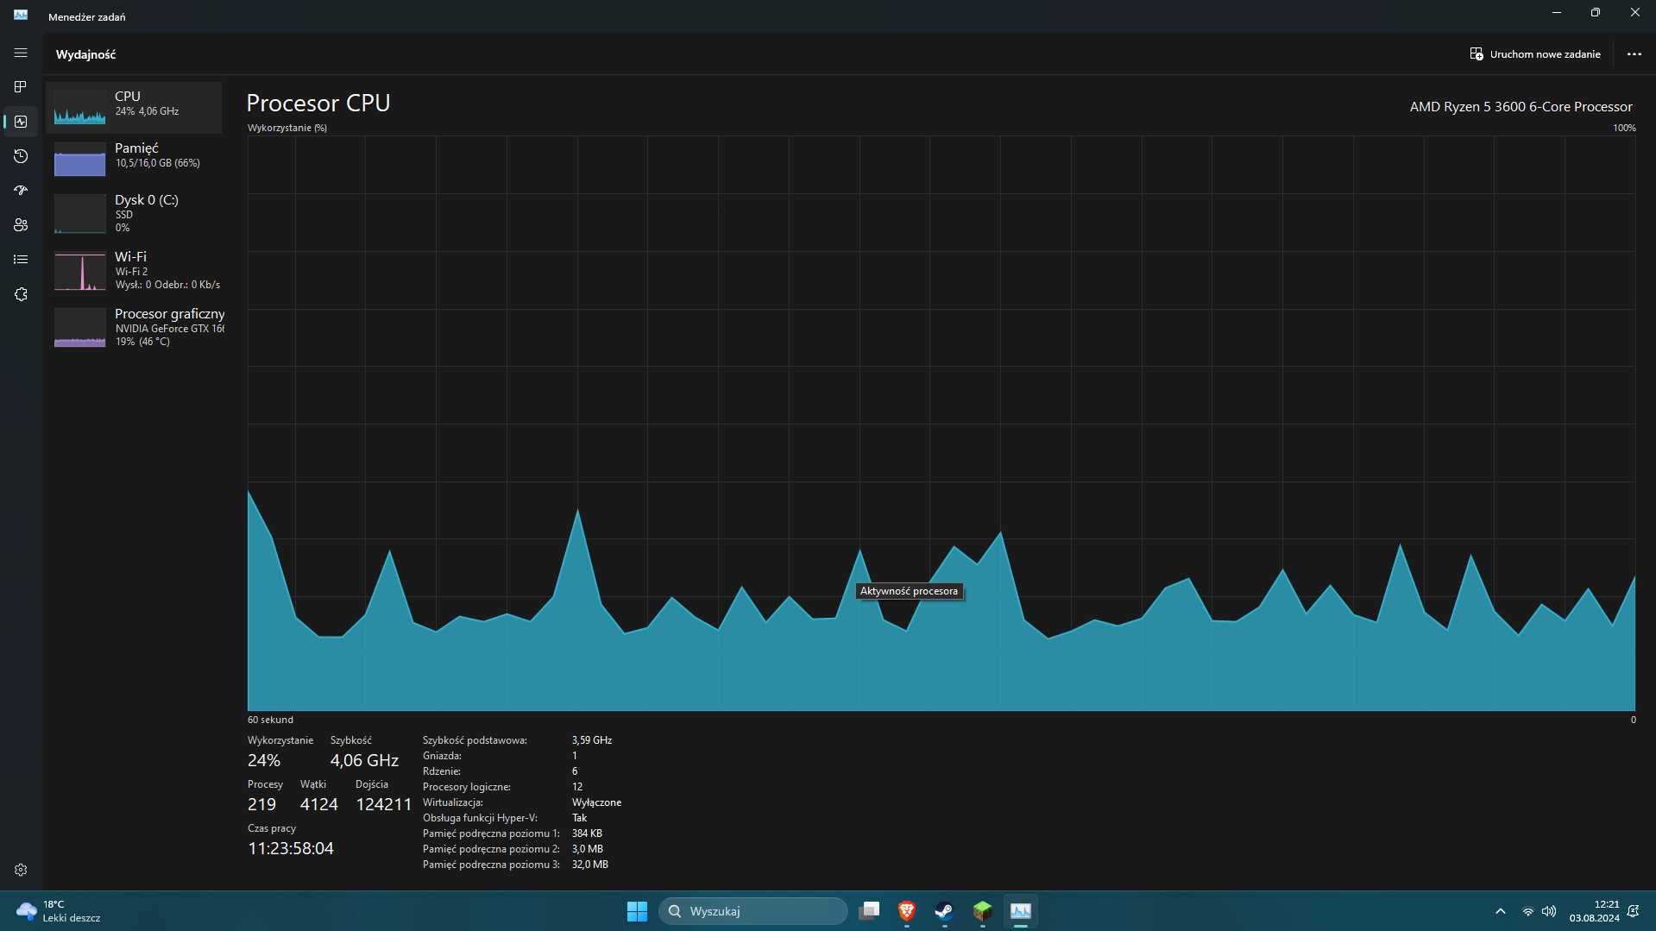Click the 4124 threads count
The height and width of the screenshot is (931, 1656).
(x=318, y=804)
